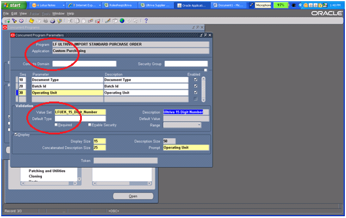Switch to Ultriva Supplier taskbar button
Image resolution: width=346 pixels, height=218 pixels.
tap(155, 5)
